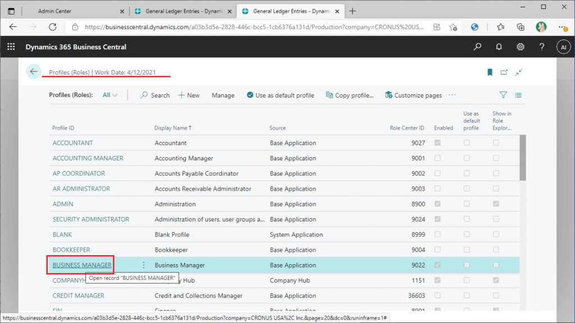Switch to the middle General Ledger Entries tab

[x=184, y=11]
